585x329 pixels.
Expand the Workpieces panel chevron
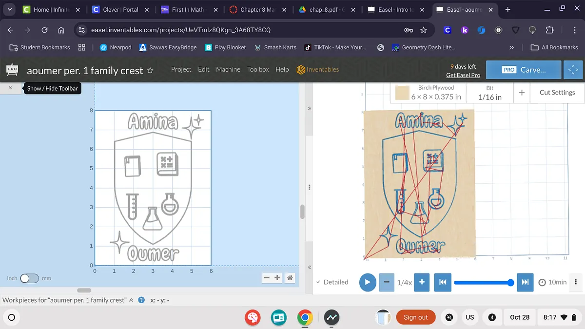[x=131, y=300]
